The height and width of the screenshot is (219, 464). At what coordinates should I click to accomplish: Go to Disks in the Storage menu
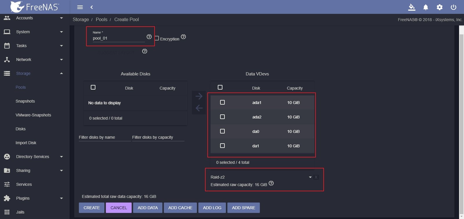[21, 129]
